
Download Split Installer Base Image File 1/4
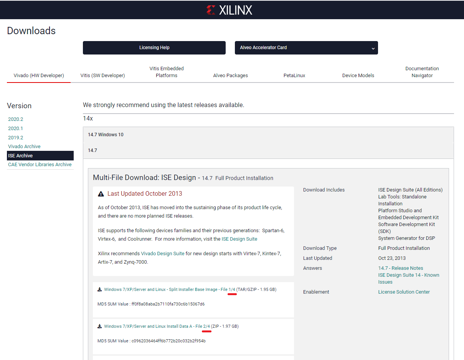coord(170,289)
